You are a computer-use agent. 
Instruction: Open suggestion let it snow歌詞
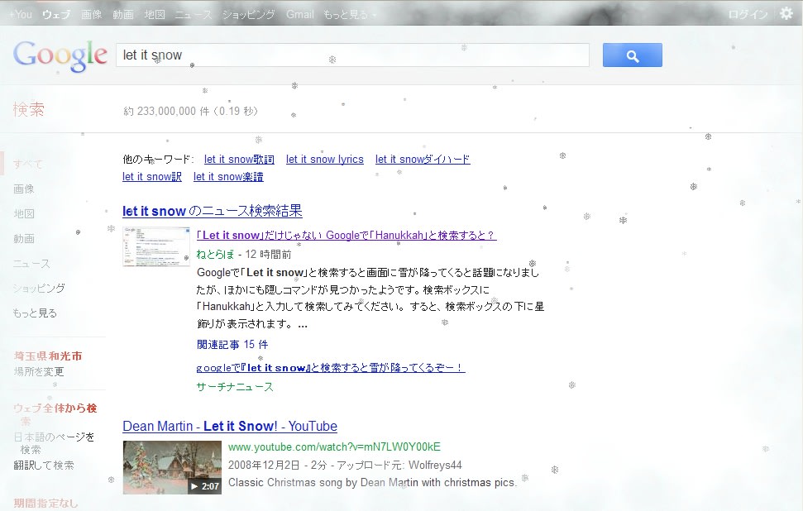tap(239, 160)
